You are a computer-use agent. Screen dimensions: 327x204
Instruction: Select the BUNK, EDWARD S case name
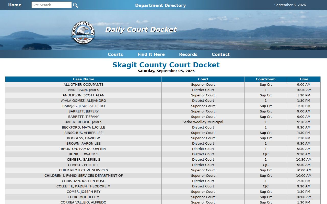[84, 154]
